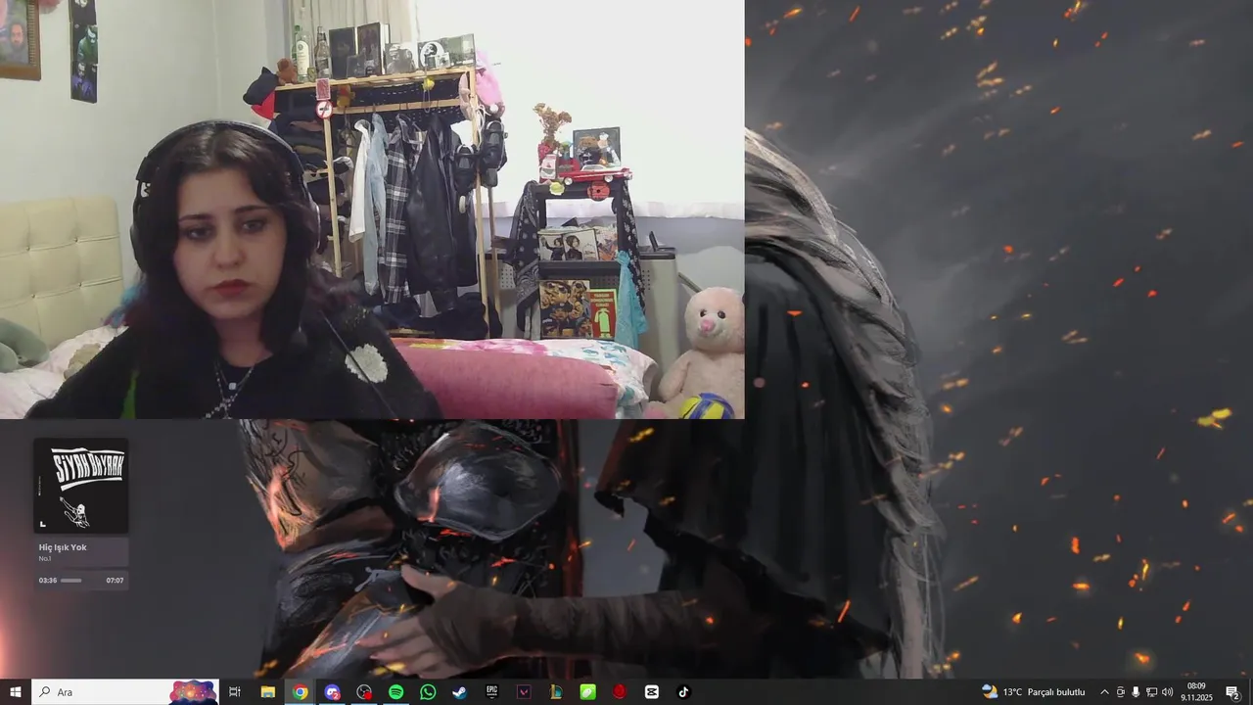Click the Siyah Bayrak album cover
Screen dimensions: 1253x705
click(81, 486)
